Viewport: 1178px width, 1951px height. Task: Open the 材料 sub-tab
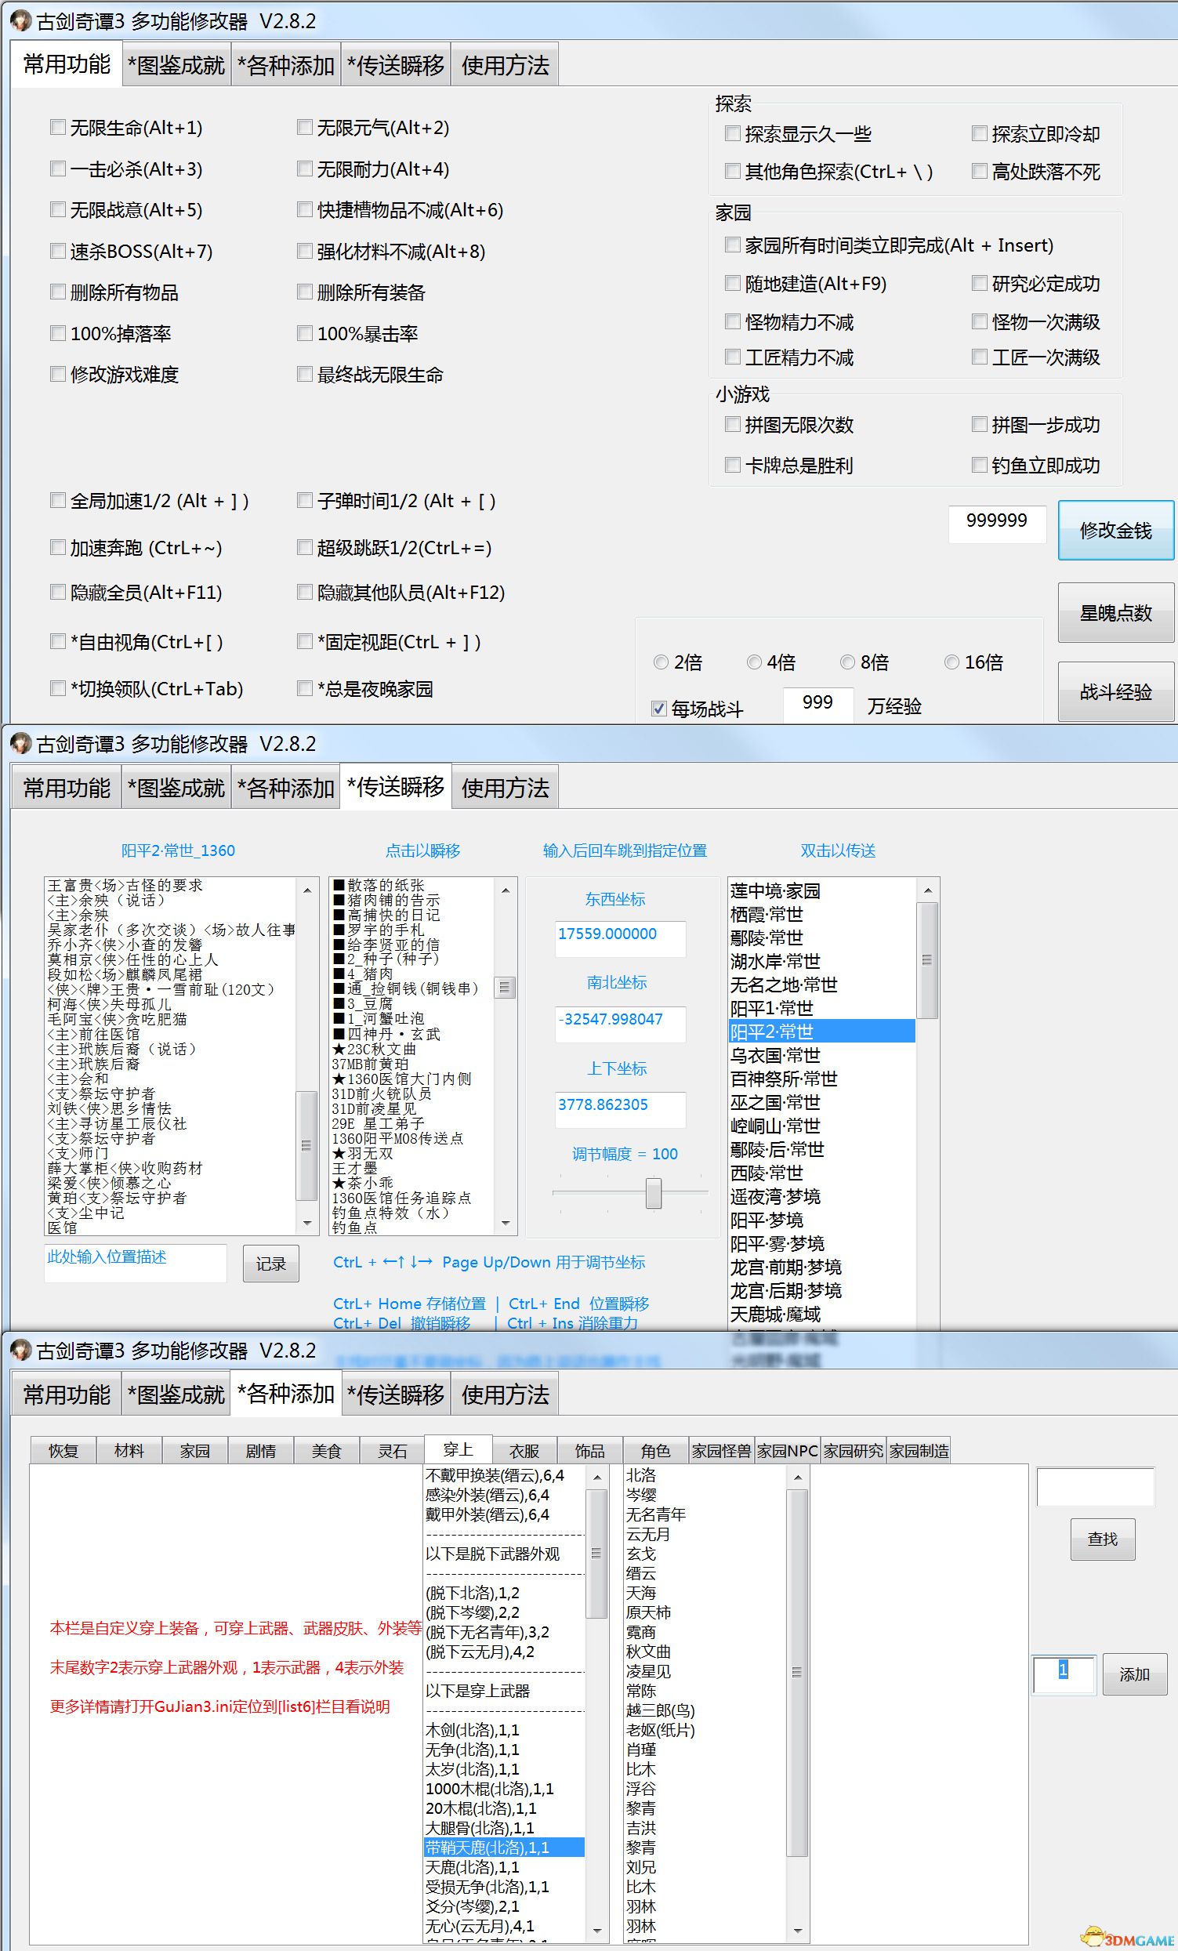point(129,1451)
